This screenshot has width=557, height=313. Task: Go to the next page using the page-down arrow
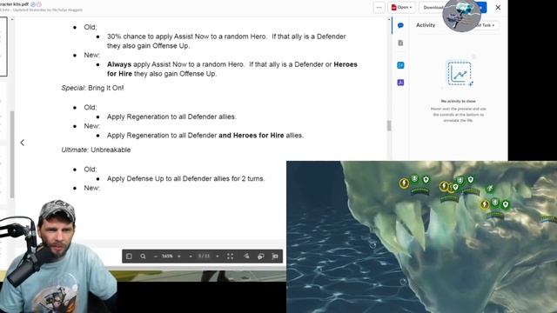point(218,256)
